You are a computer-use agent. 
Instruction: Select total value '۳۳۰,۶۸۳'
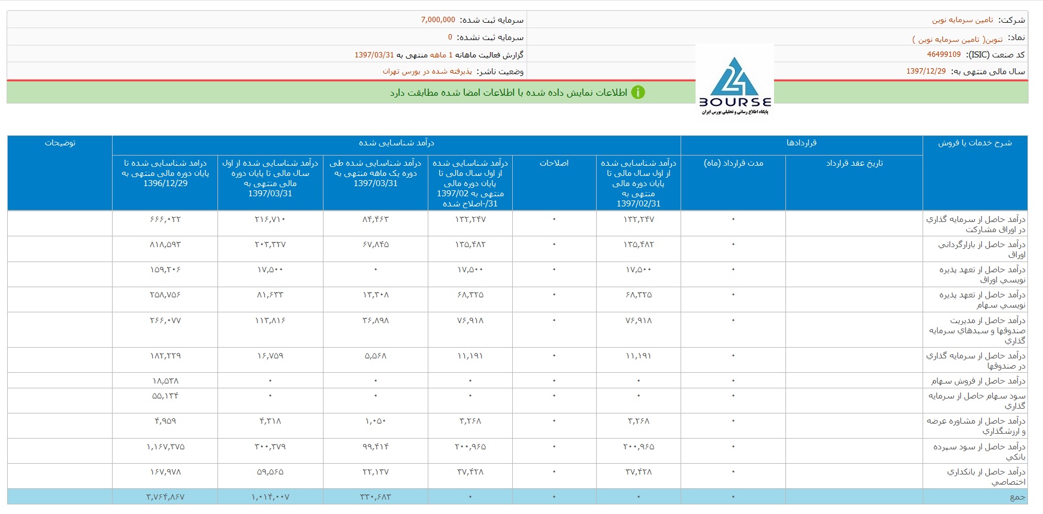[x=376, y=497]
